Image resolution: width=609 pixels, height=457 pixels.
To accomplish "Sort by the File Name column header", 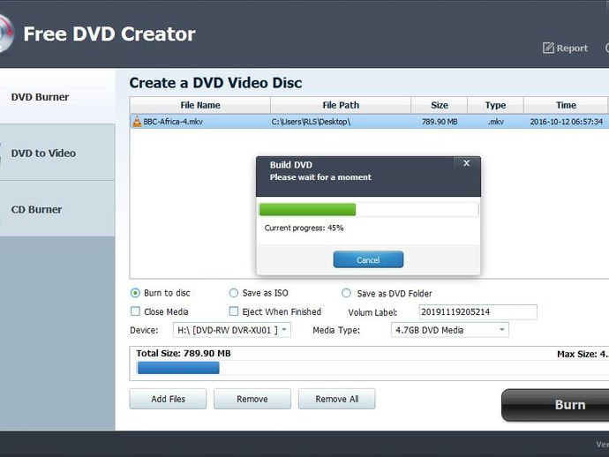I will [200, 105].
